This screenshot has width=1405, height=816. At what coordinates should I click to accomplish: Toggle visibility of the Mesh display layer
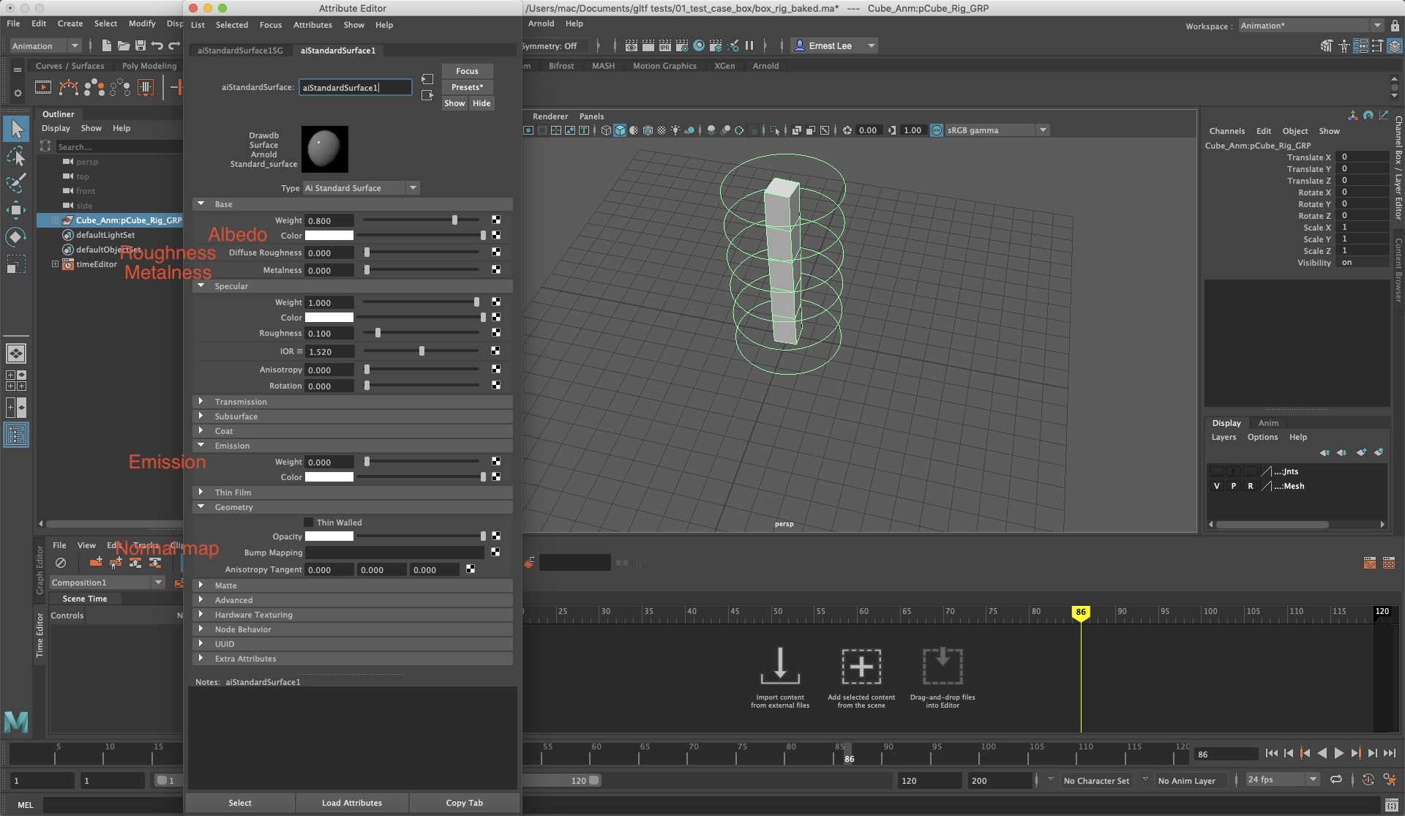[1217, 486]
